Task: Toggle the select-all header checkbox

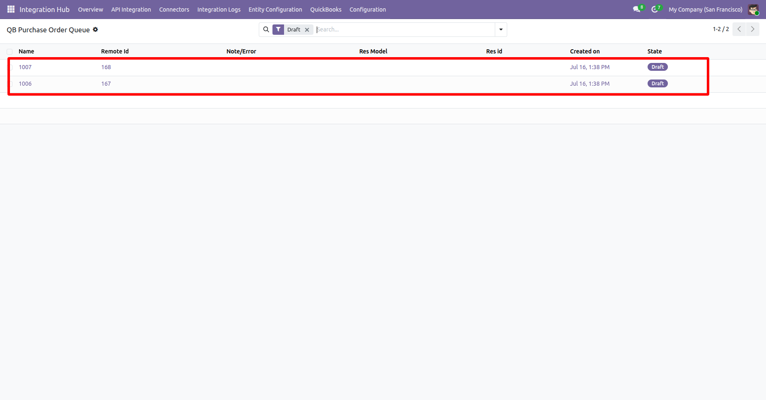Action: click(x=10, y=52)
